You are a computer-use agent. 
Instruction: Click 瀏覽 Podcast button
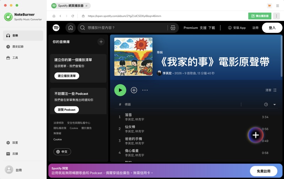click(x=66, y=110)
